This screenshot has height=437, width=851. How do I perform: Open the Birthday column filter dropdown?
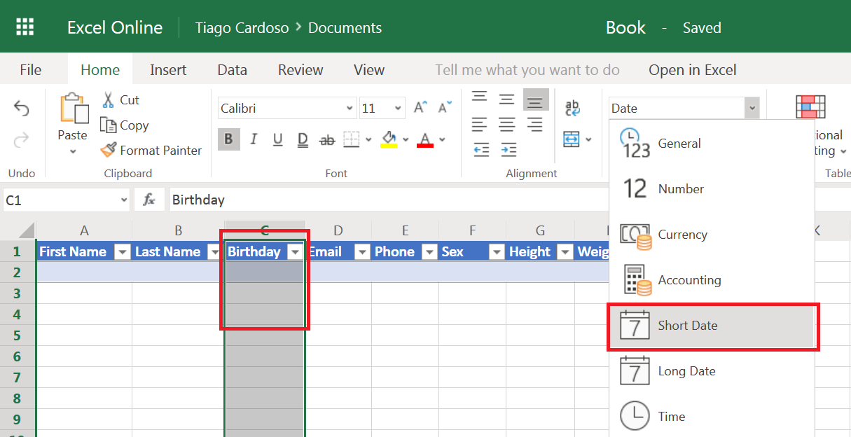coord(296,252)
